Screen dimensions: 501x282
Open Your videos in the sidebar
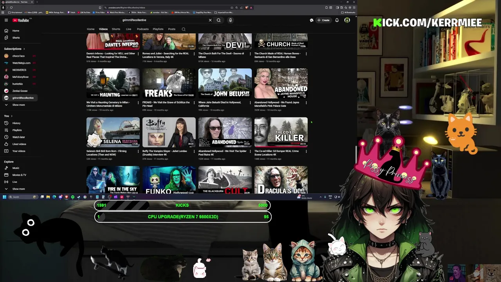pyautogui.click(x=20, y=151)
